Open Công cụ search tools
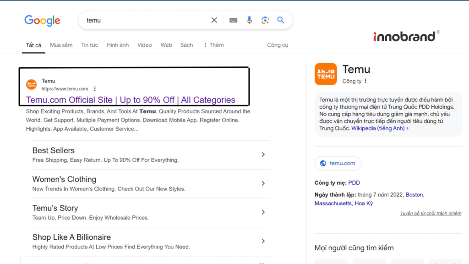Viewport: 469px width, 264px height. 278,45
